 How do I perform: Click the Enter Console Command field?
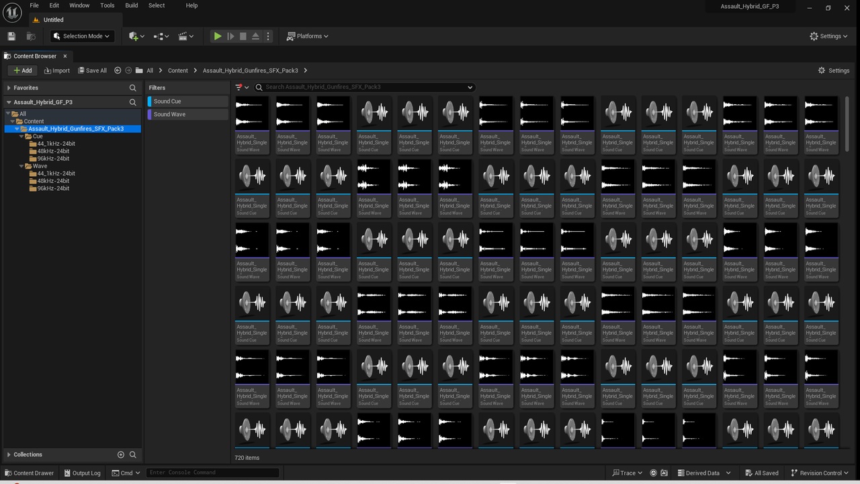212,473
